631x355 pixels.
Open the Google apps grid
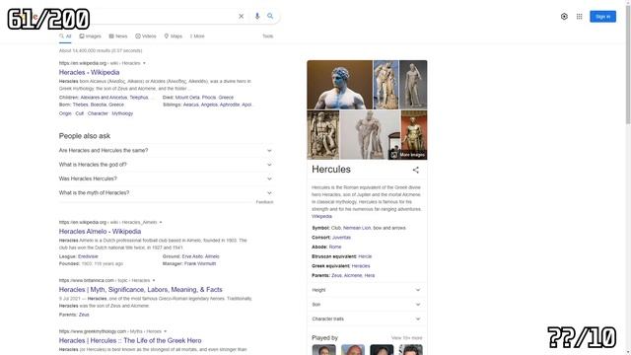[x=579, y=17]
